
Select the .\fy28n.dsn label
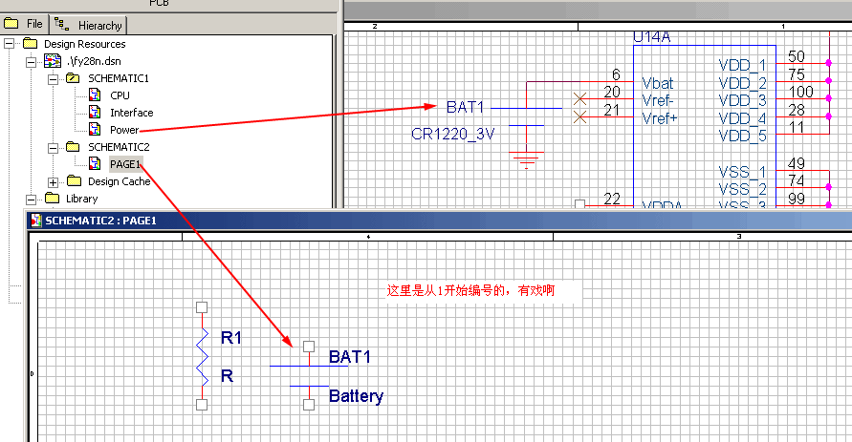tap(94, 61)
